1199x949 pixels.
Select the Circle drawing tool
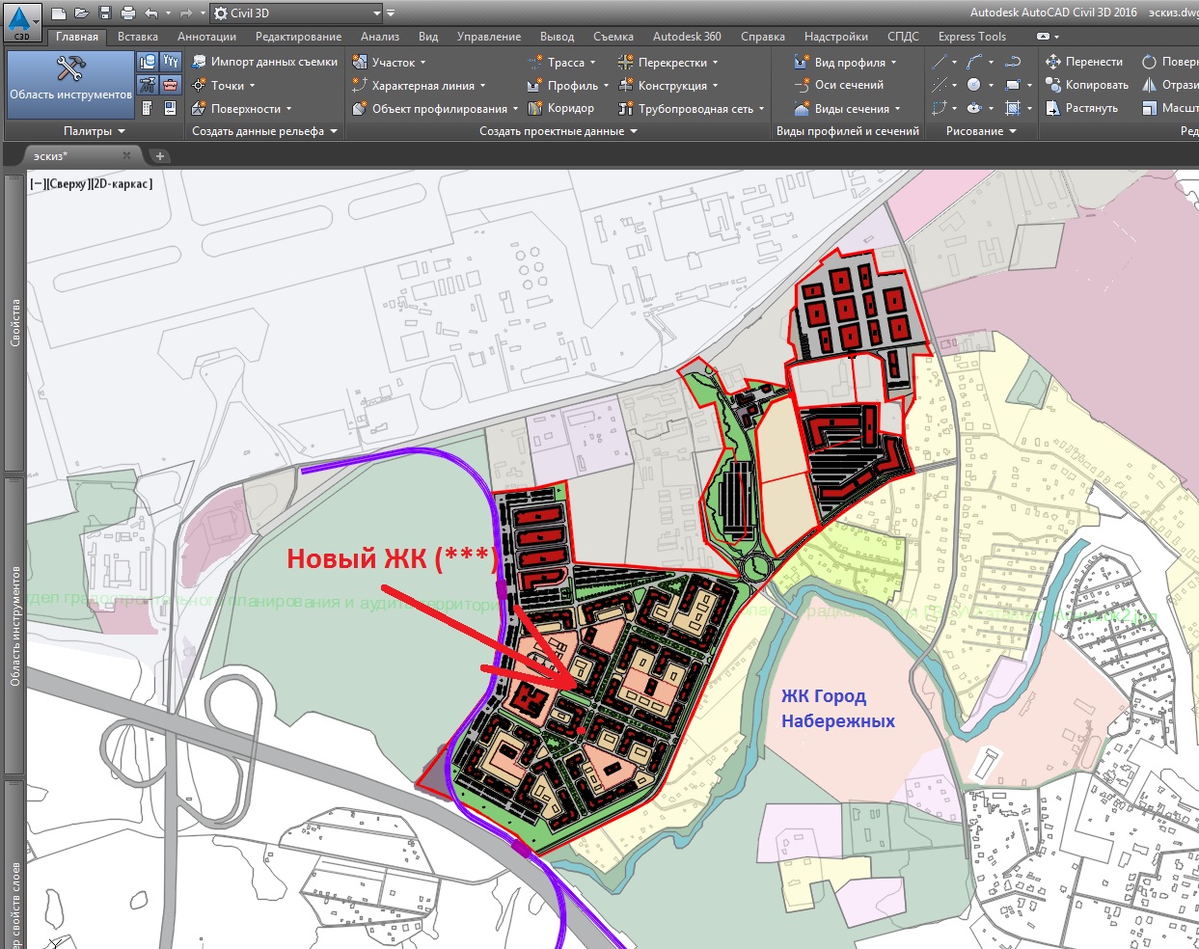[x=974, y=85]
